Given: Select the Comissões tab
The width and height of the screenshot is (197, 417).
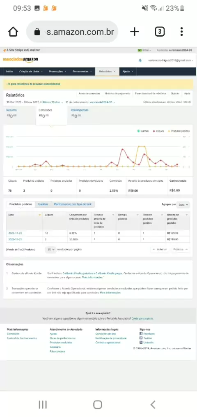Looking at the screenshot, I should point(51,115).
